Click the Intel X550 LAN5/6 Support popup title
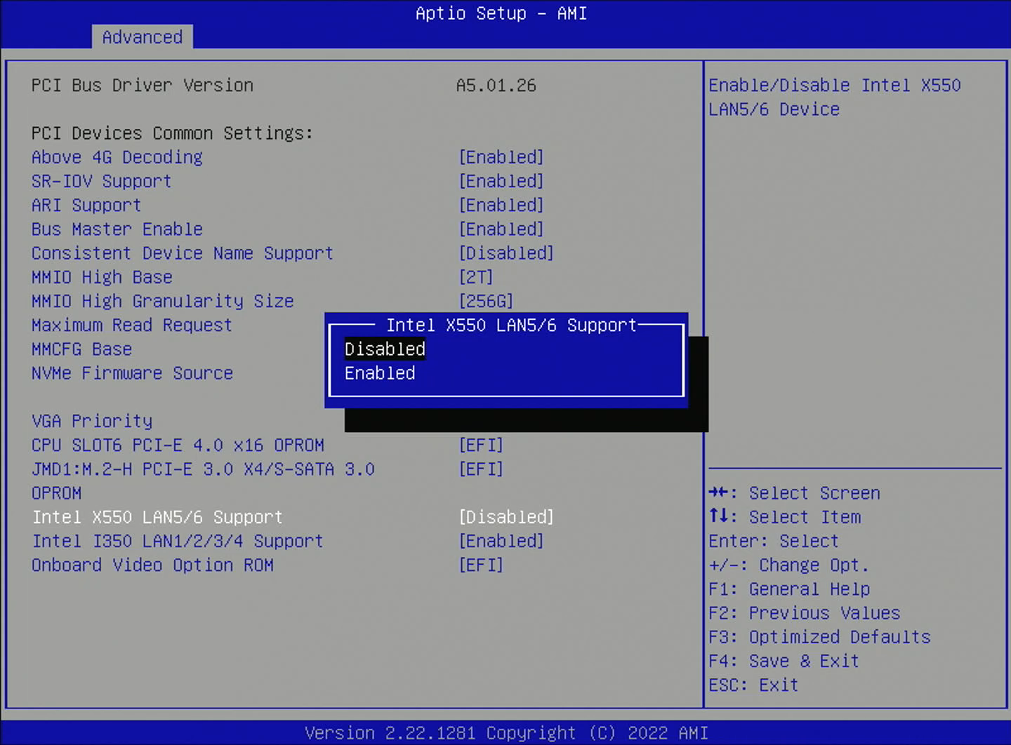The image size is (1011, 745). tap(511, 325)
